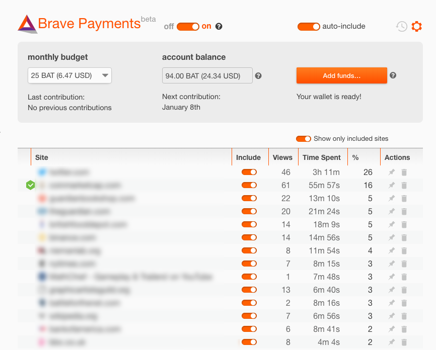Screen dimensions: 436x350
Task: Delete the site with 21m 24s time spent
Action: pyautogui.click(x=404, y=211)
